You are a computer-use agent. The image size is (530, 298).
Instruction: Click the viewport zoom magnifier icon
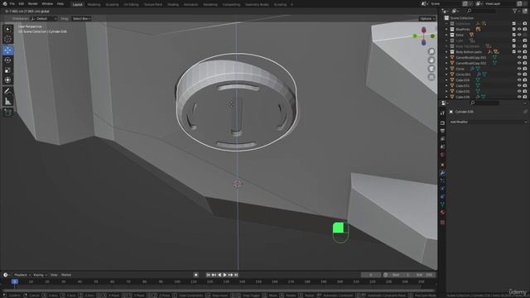[x=431, y=51]
